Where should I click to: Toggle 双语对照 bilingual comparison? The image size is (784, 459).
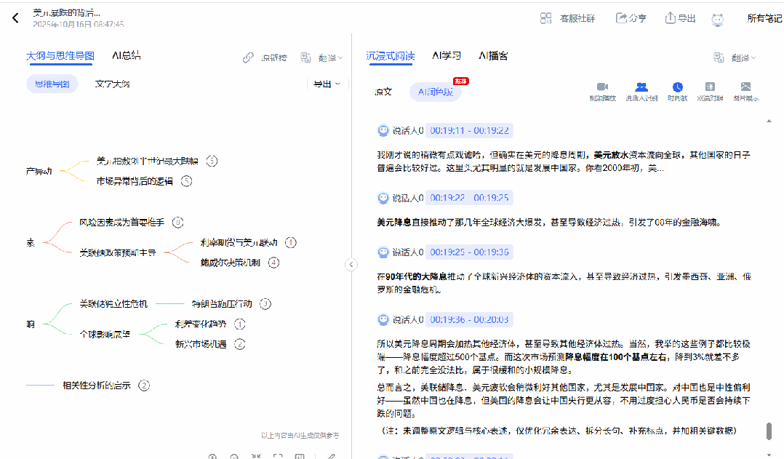pos(710,91)
